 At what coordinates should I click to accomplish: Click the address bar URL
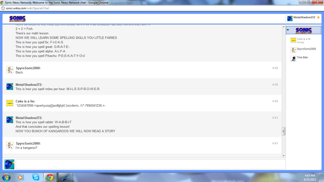point(27,8)
